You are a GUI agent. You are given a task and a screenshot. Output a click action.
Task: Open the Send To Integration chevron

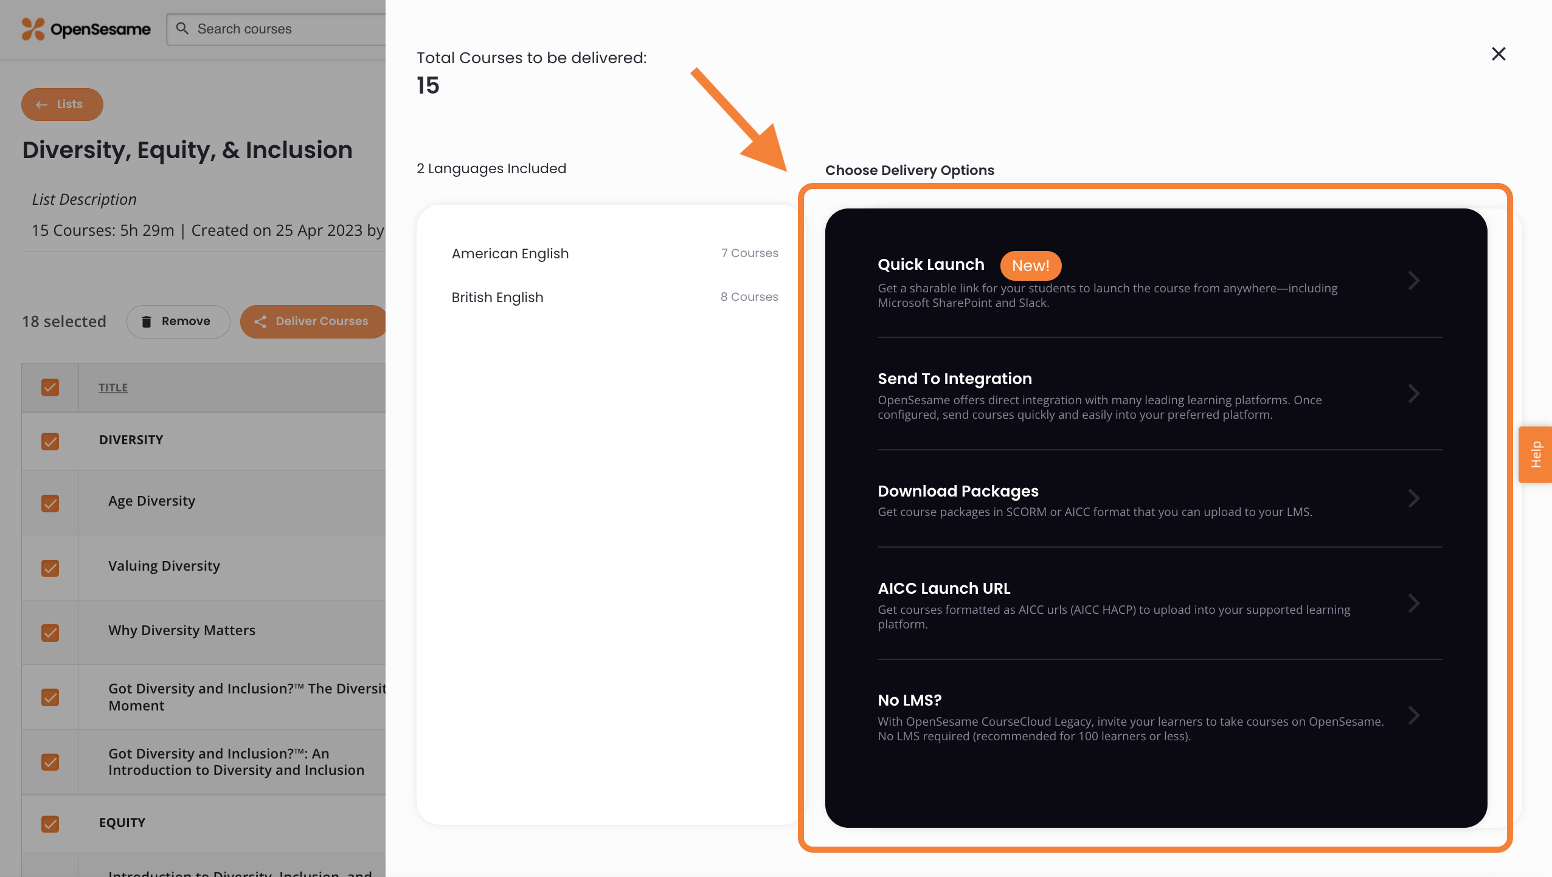(x=1414, y=394)
